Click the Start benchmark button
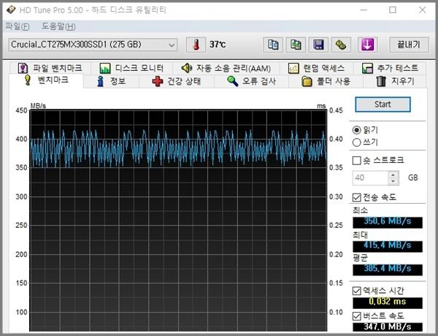The image size is (438, 336). point(383,104)
